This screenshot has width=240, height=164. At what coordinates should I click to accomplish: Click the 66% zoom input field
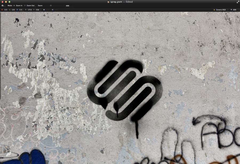pos(69,6)
